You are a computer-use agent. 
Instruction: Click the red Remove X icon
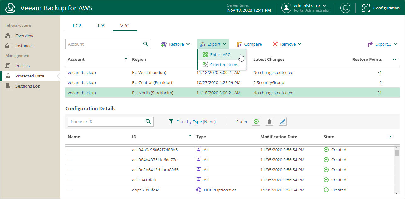275,44
